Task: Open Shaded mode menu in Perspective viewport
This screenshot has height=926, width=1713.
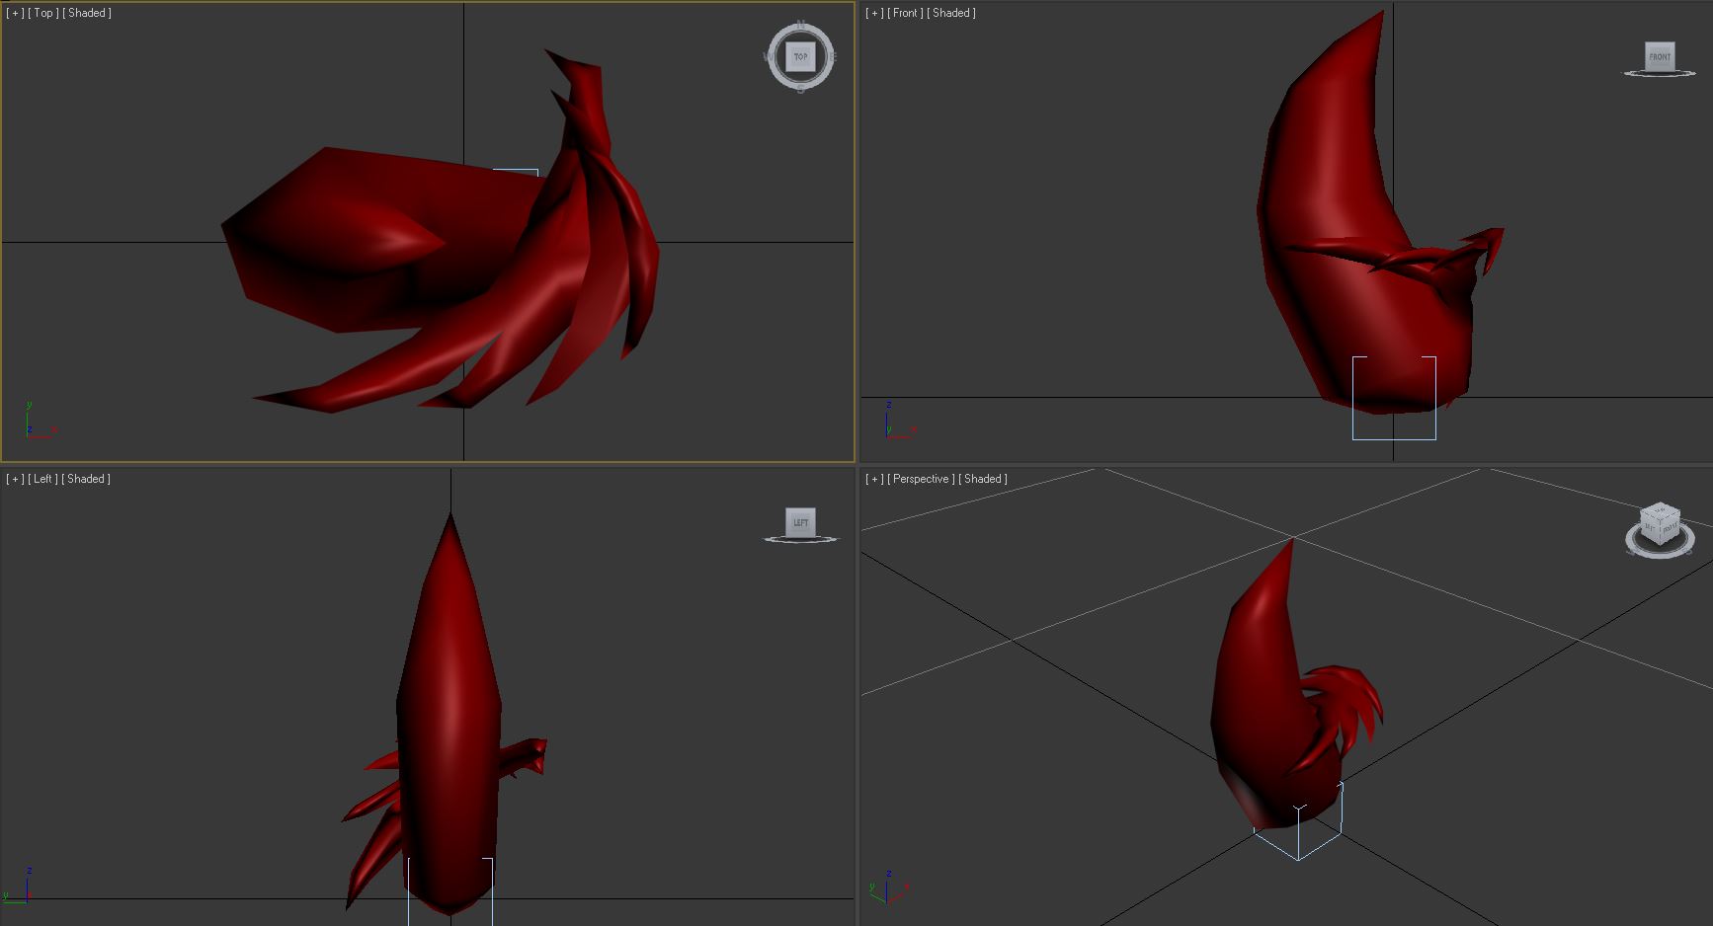Action: pos(983,479)
